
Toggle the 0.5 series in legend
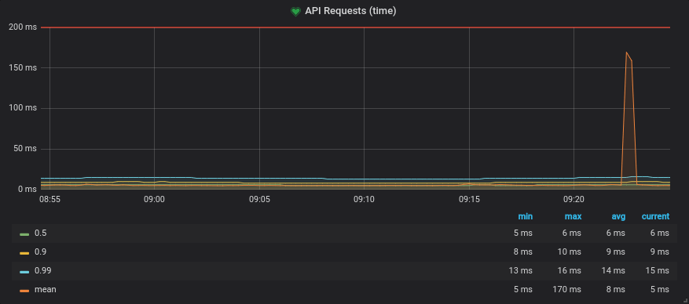click(40, 233)
